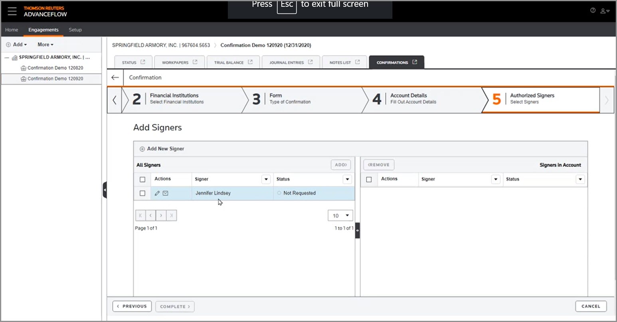617x322 pixels.
Task: Open the page size dropdown showing 10
Action: click(x=340, y=215)
